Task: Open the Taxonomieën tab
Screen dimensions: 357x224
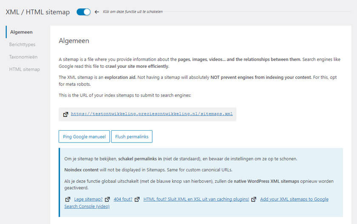Action: pos(23,57)
